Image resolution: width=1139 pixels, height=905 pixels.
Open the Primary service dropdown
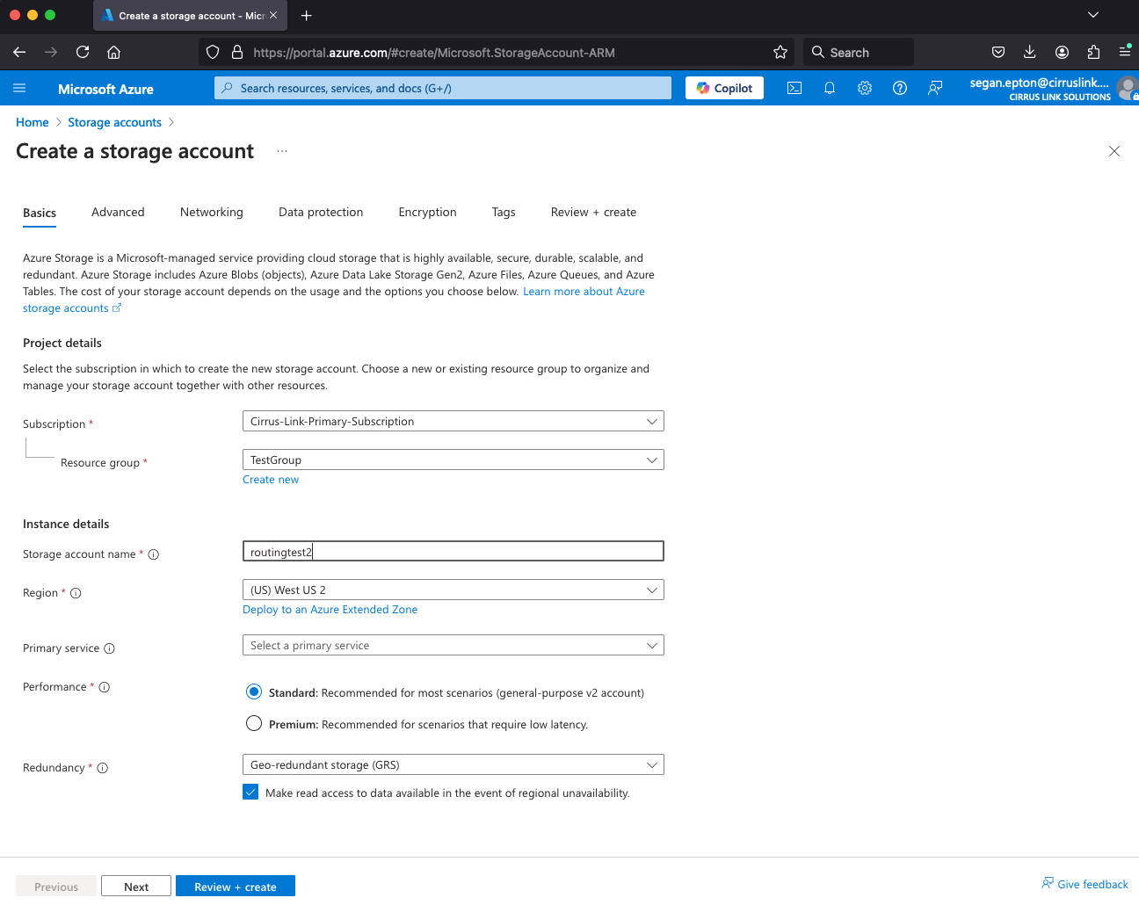(453, 646)
